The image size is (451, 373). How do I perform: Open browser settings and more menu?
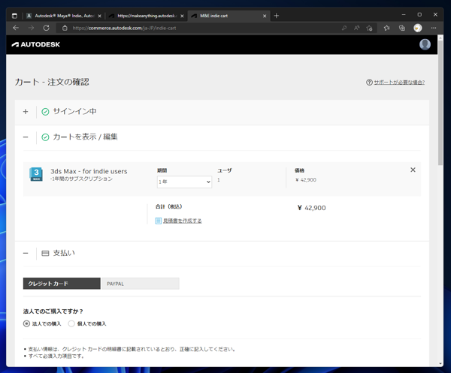[x=434, y=28]
